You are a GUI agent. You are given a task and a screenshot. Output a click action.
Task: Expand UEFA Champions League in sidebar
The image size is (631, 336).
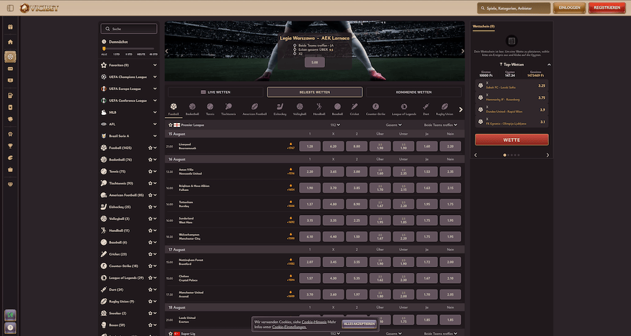click(x=155, y=77)
